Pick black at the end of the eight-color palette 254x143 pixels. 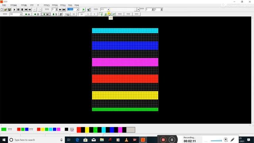point(66,129)
